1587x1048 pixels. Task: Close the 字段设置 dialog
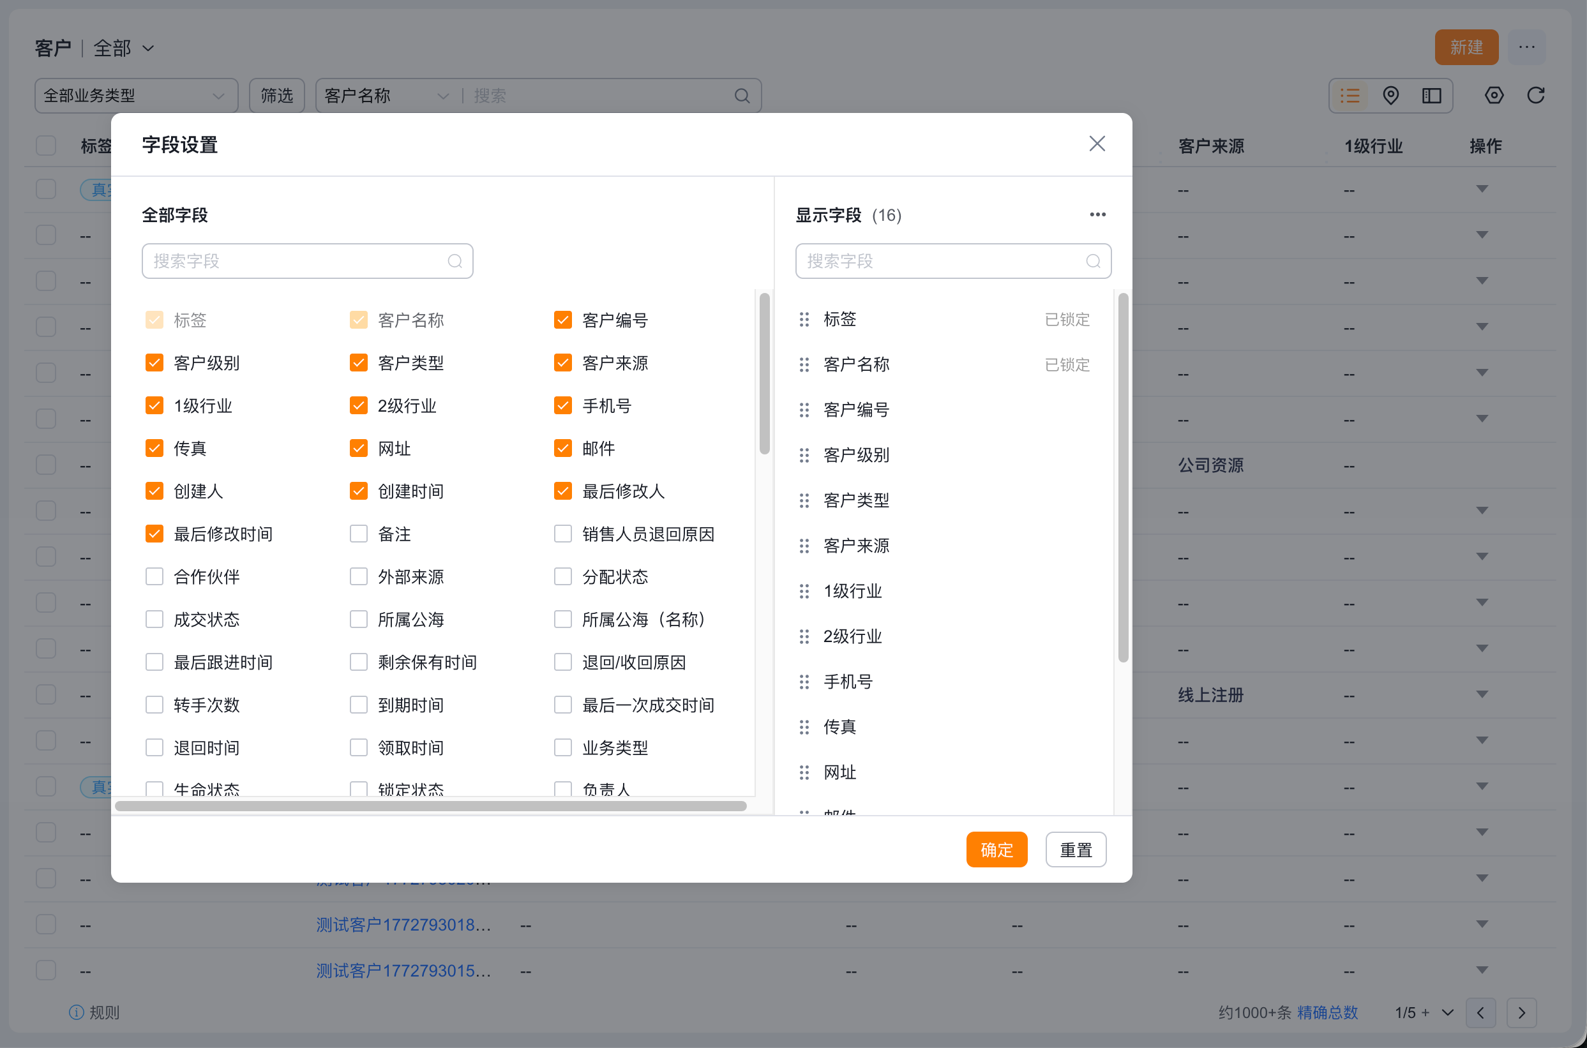click(1096, 144)
